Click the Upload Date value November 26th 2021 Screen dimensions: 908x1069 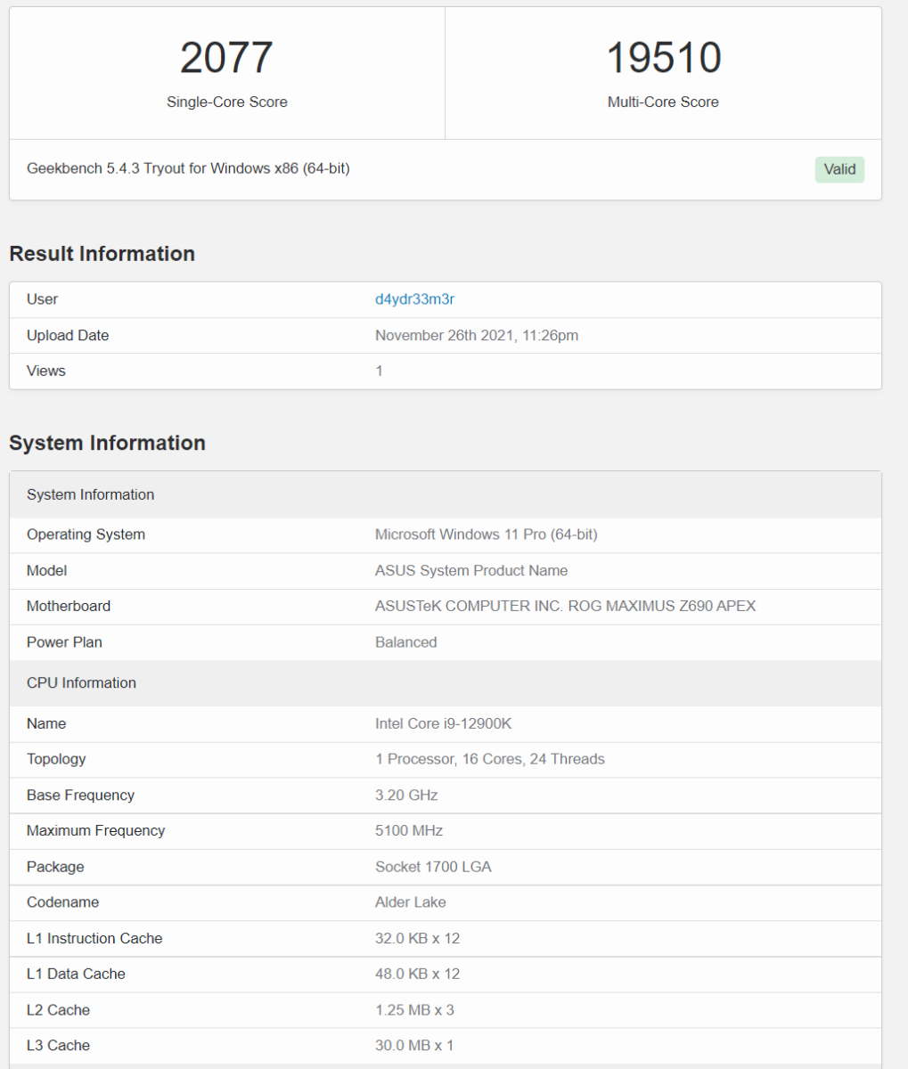point(477,335)
